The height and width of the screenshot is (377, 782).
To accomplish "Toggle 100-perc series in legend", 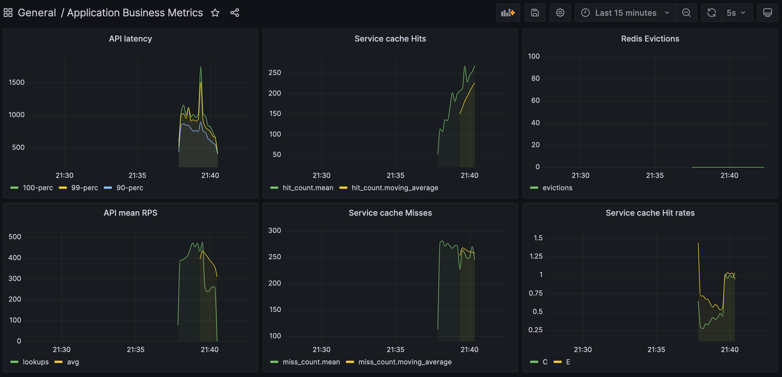I will [x=38, y=188].
